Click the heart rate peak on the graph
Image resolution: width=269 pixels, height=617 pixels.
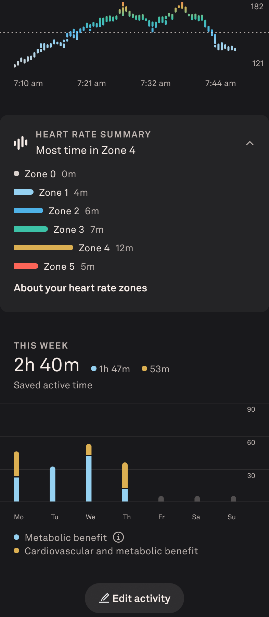[123, 5]
